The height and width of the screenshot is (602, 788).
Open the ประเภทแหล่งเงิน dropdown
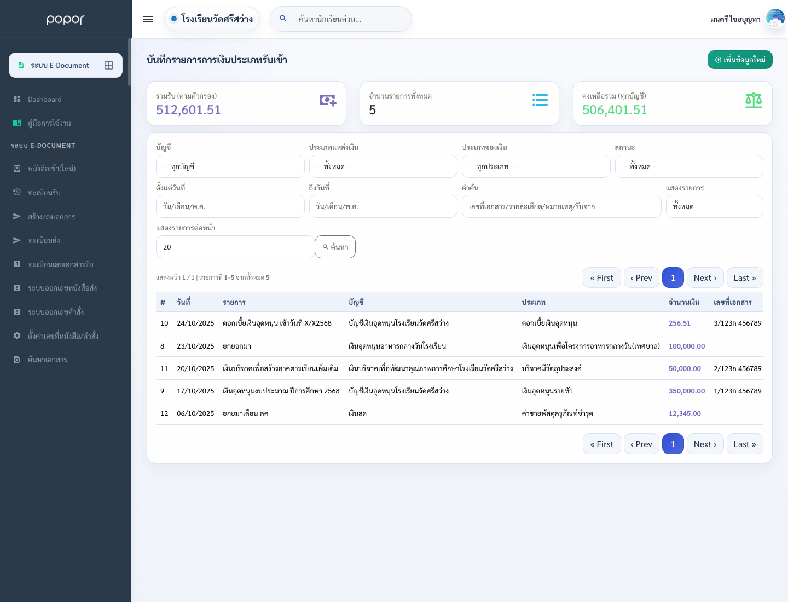[383, 166]
